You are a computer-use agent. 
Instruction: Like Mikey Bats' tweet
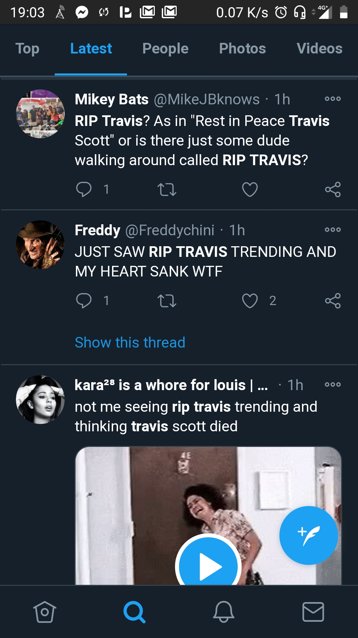click(x=250, y=189)
